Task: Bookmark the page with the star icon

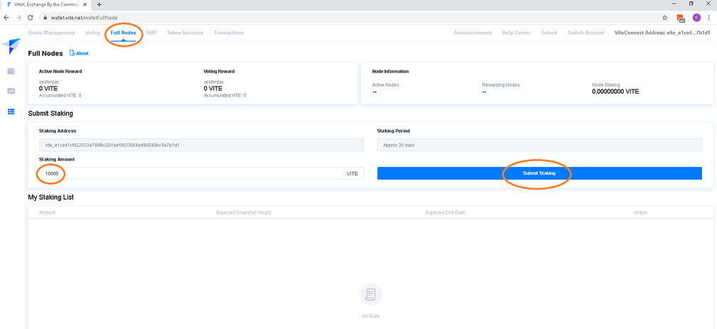Action: (665, 17)
